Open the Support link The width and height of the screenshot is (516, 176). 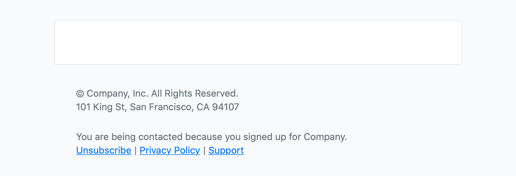226,150
